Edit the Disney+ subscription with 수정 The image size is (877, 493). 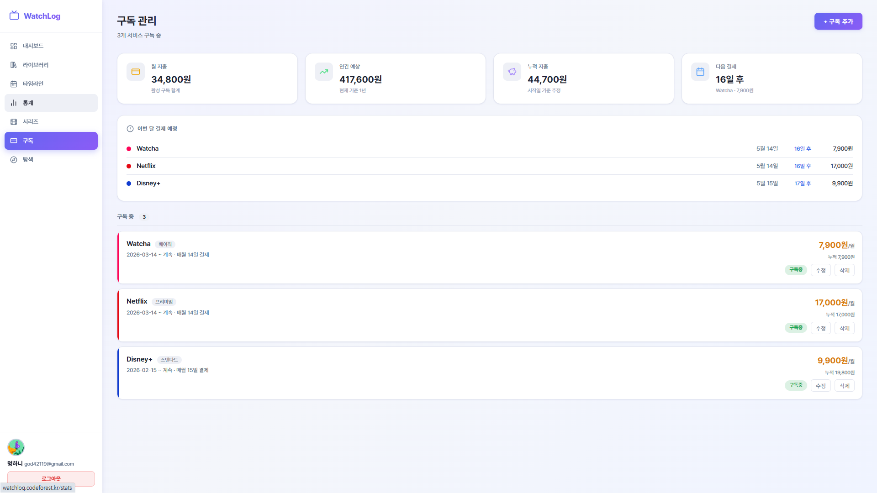click(x=821, y=386)
